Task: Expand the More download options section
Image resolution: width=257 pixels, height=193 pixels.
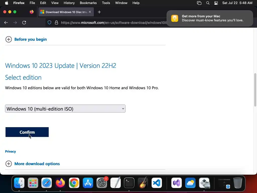Action: pyautogui.click(x=9, y=164)
